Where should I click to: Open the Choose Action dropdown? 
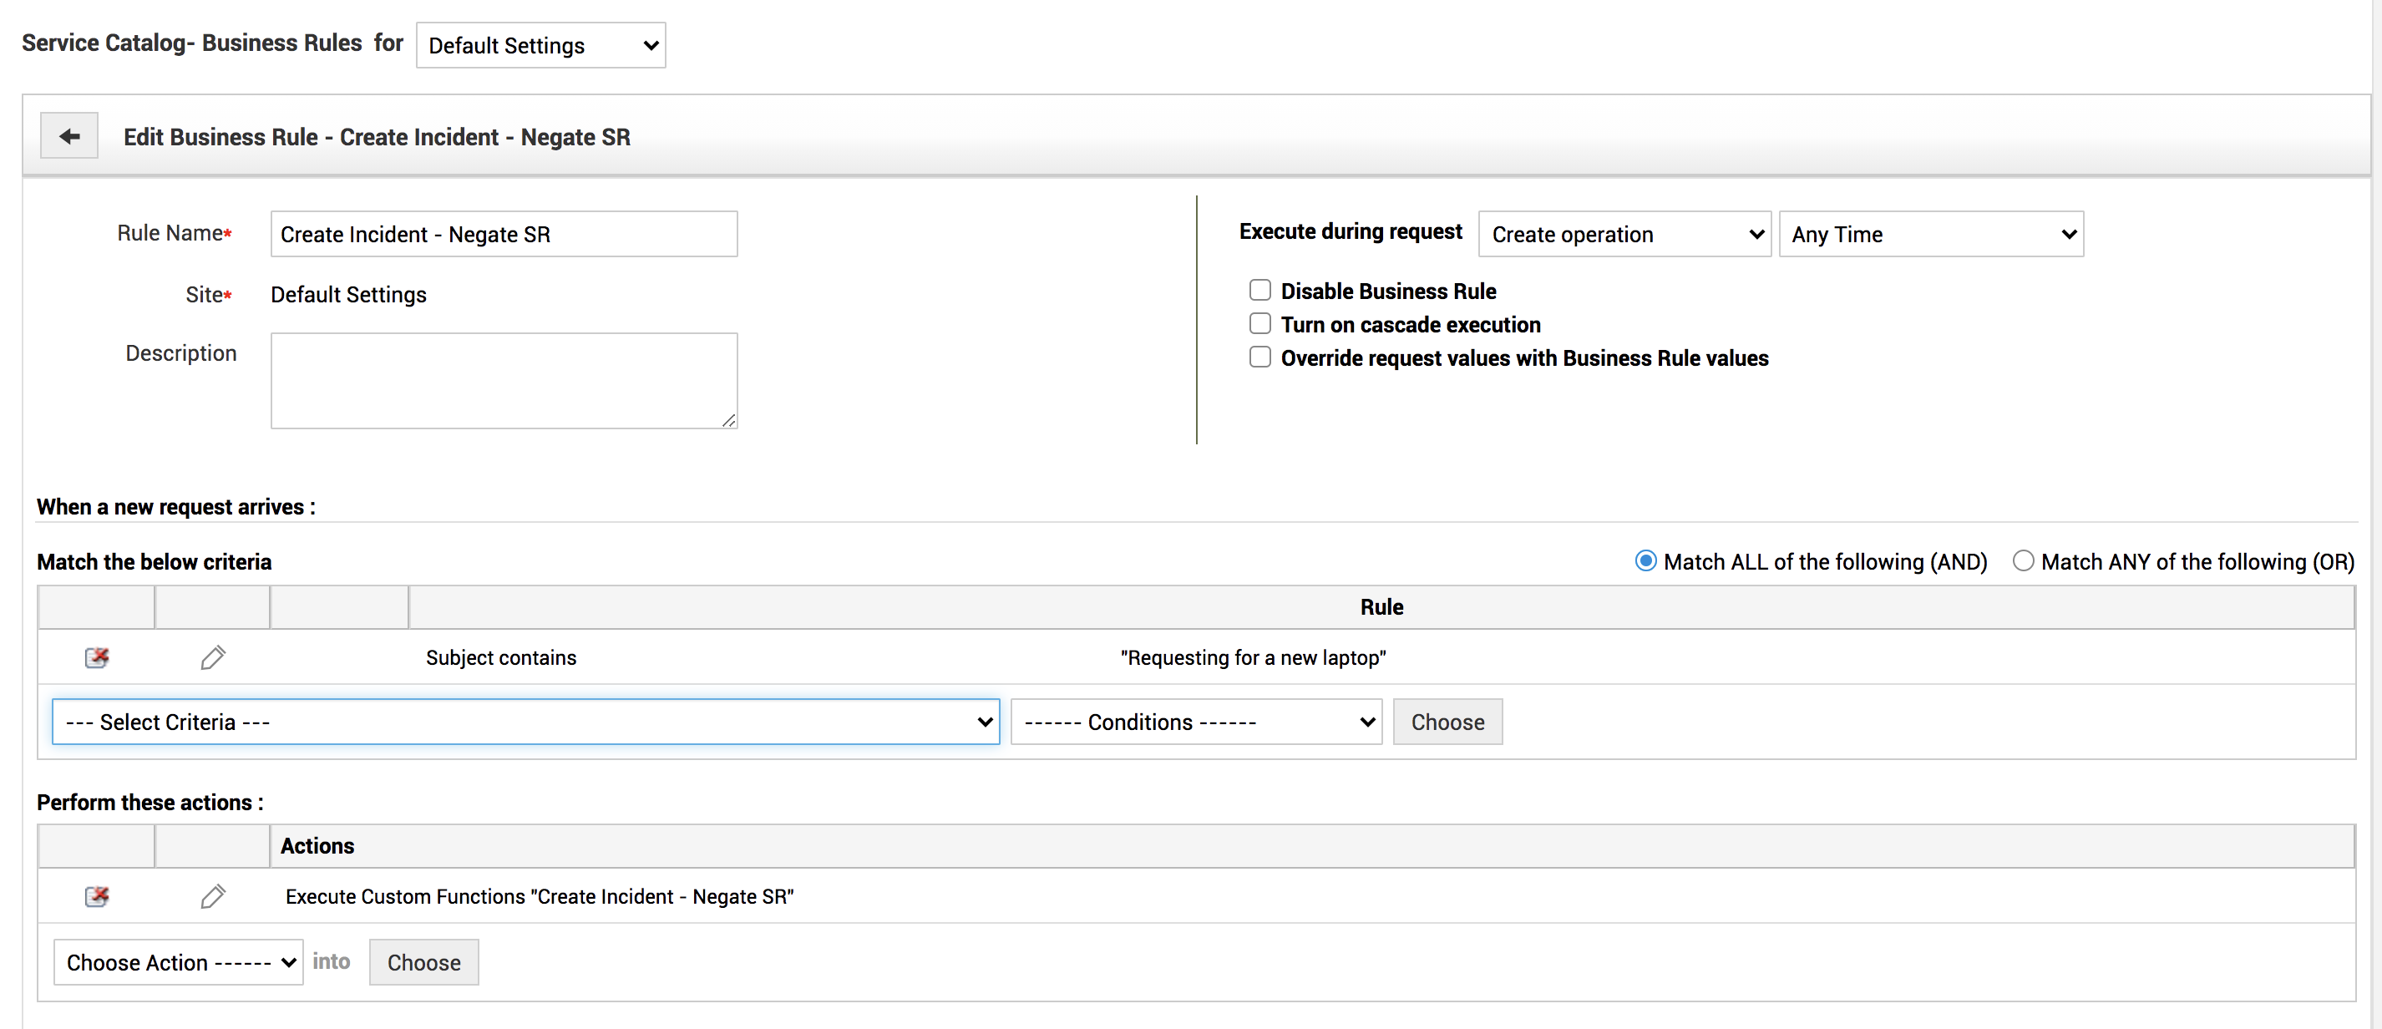point(179,962)
